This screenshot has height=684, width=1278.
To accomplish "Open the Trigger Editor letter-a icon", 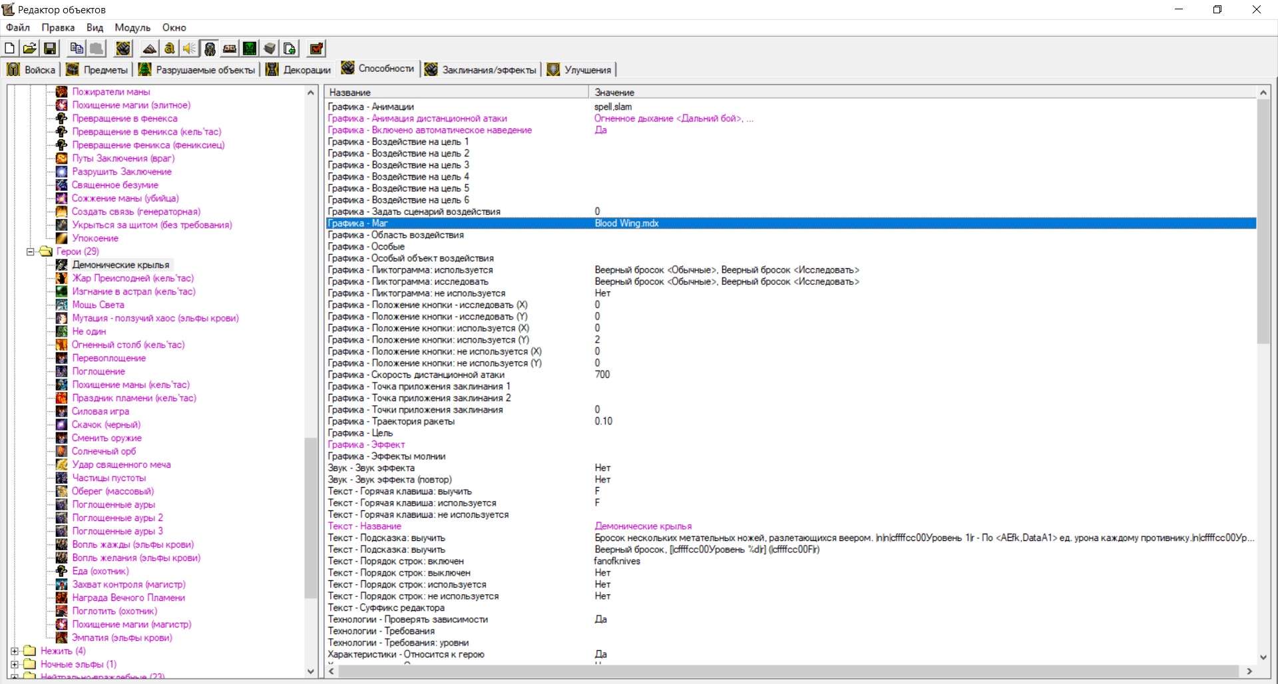I will (170, 49).
